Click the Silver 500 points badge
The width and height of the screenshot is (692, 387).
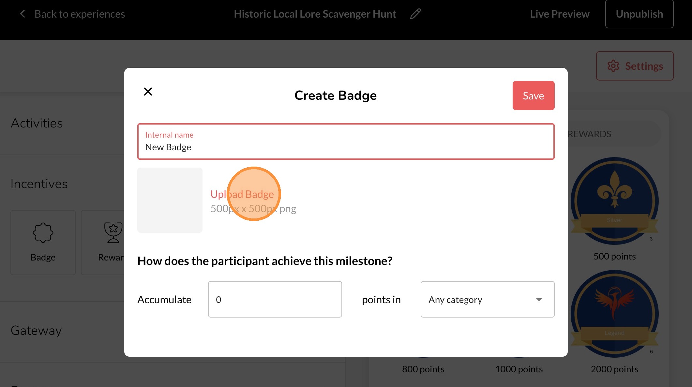tap(614, 201)
